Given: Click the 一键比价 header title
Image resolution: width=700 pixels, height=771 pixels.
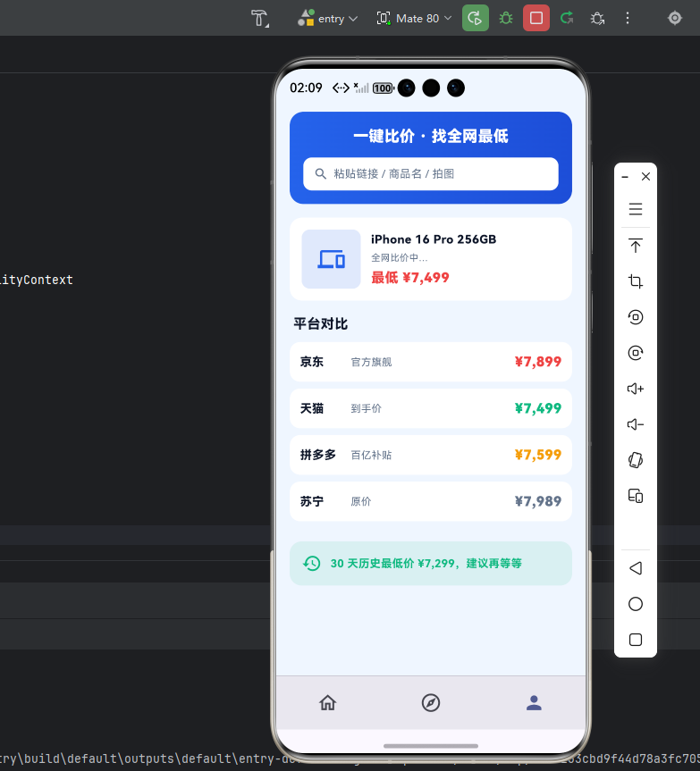Looking at the screenshot, I should [x=431, y=136].
